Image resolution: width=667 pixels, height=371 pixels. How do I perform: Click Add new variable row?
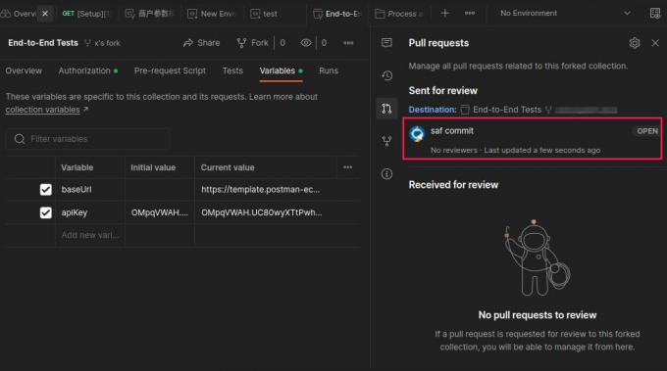[90, 235]
